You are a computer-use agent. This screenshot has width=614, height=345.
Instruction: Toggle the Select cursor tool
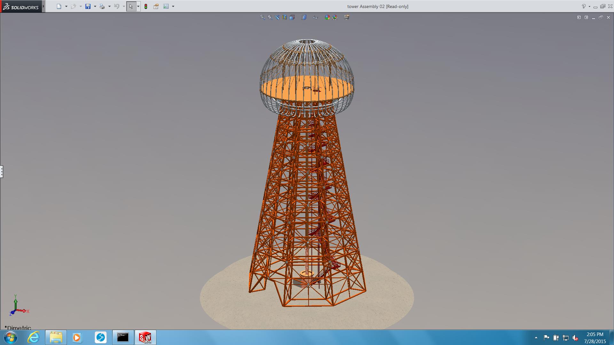point(131,6)
